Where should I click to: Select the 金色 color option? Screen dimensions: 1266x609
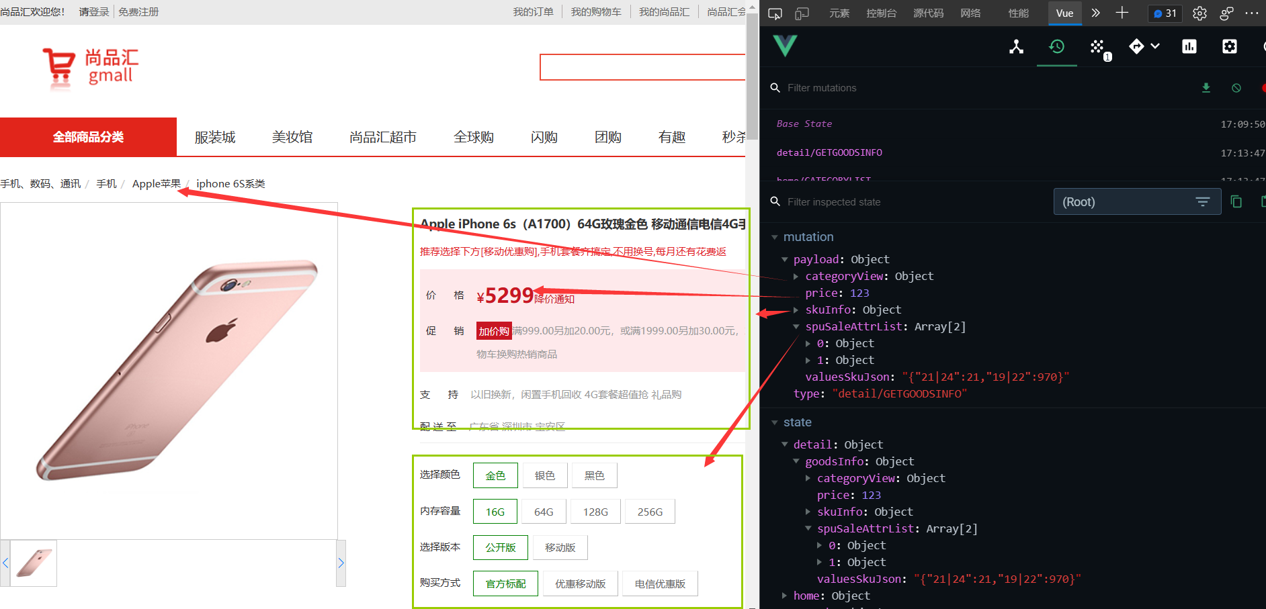click(x=495, y=475)
